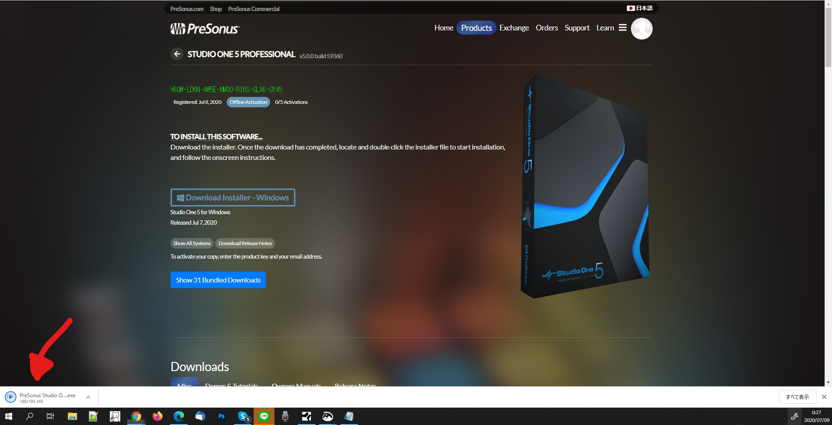Select Products in the navigation bar
This screenshot has height=425, width=832.
click(x=476, y=28)
